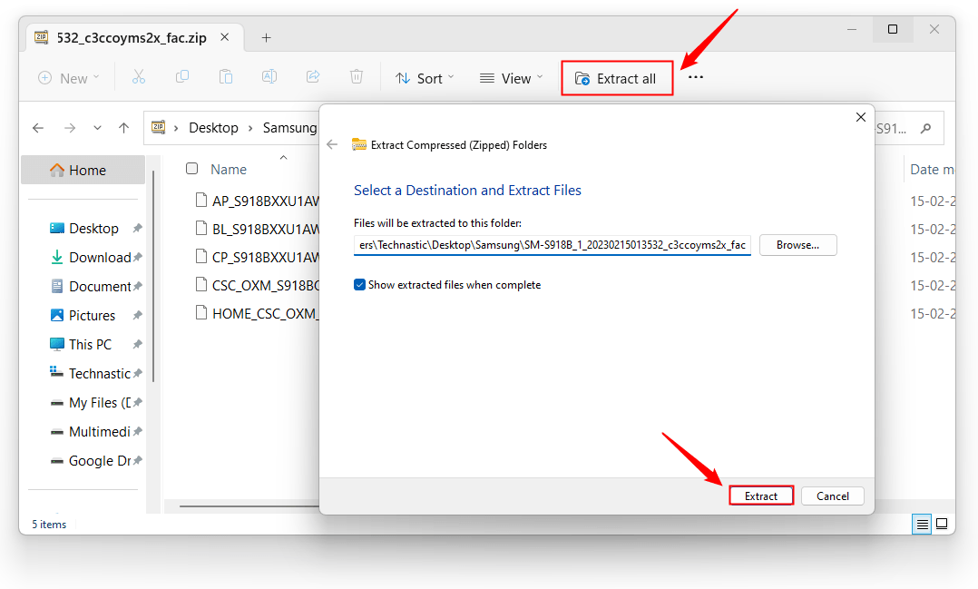Image resolution: width=978 pixels, height=589 pixels.
Task: Click the Cut scissors icon in toolbar
Action: click(139, 78)
